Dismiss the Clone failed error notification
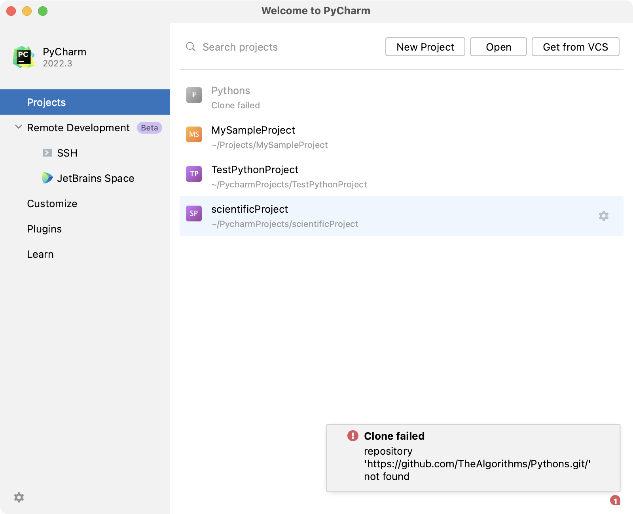This screenshot has height=514, width=633. 473,457
